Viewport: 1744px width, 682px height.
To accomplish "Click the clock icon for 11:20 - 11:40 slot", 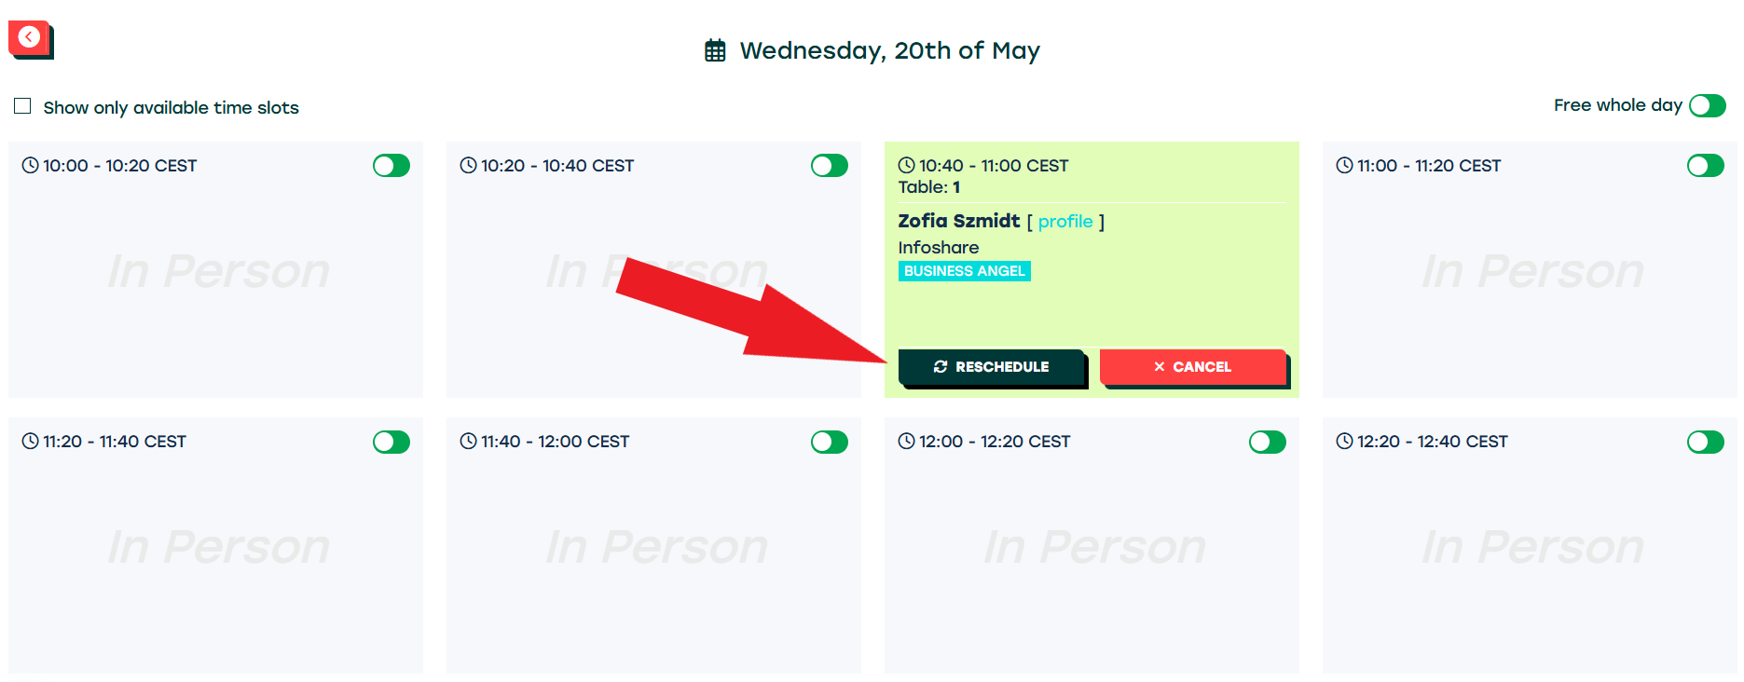I will click(x=31, y=442).
